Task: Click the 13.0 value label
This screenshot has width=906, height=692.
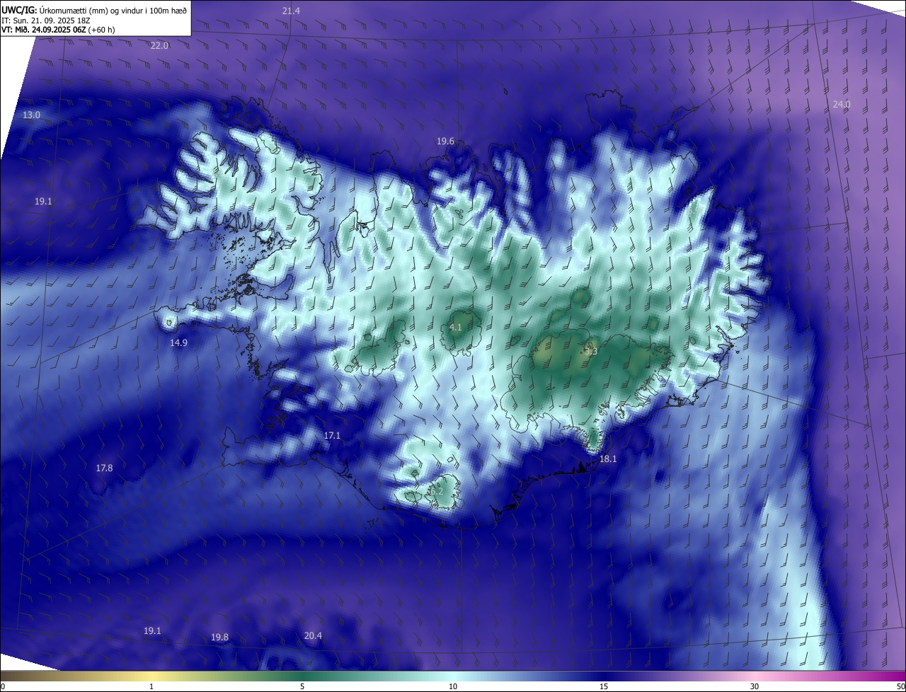Action: 31,115
